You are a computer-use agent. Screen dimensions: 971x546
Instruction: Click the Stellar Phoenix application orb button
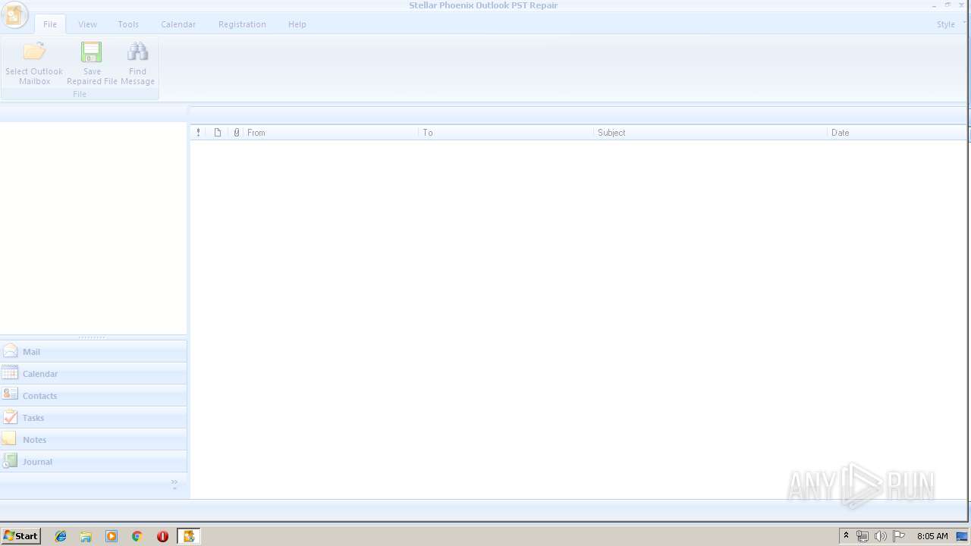(14, 15)
